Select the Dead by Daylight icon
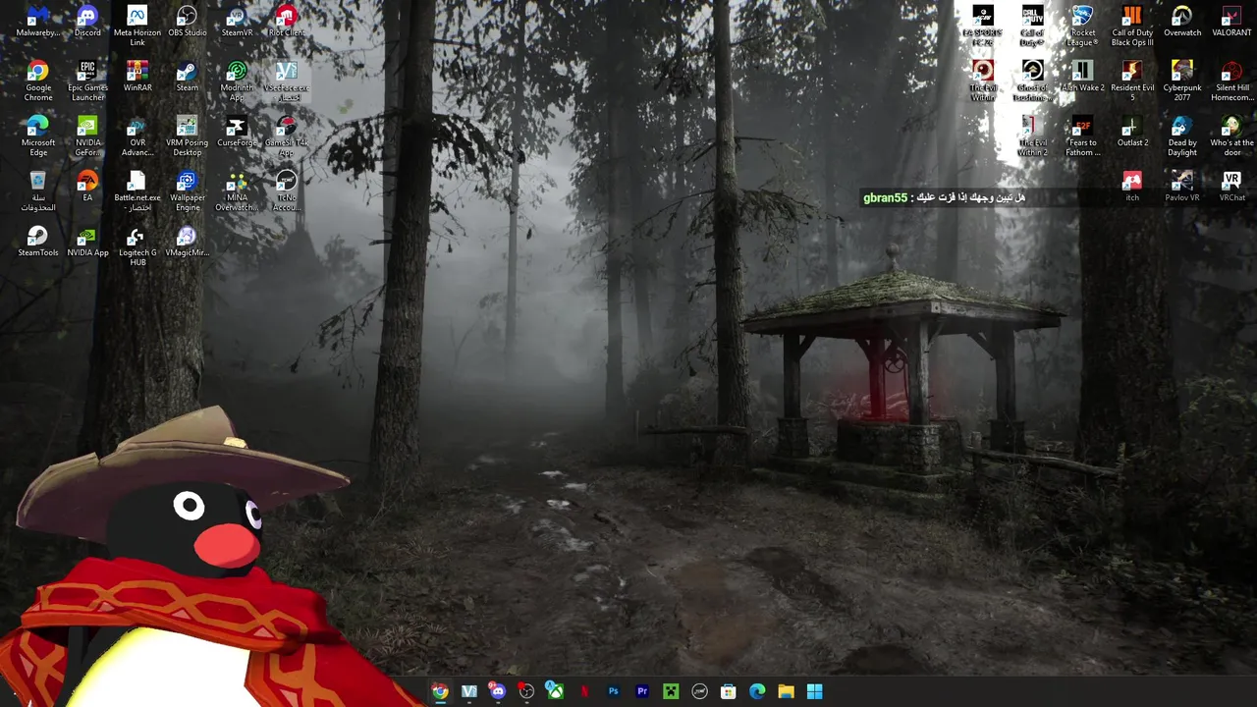The image size is (1257, 707). pos(1182,136)
